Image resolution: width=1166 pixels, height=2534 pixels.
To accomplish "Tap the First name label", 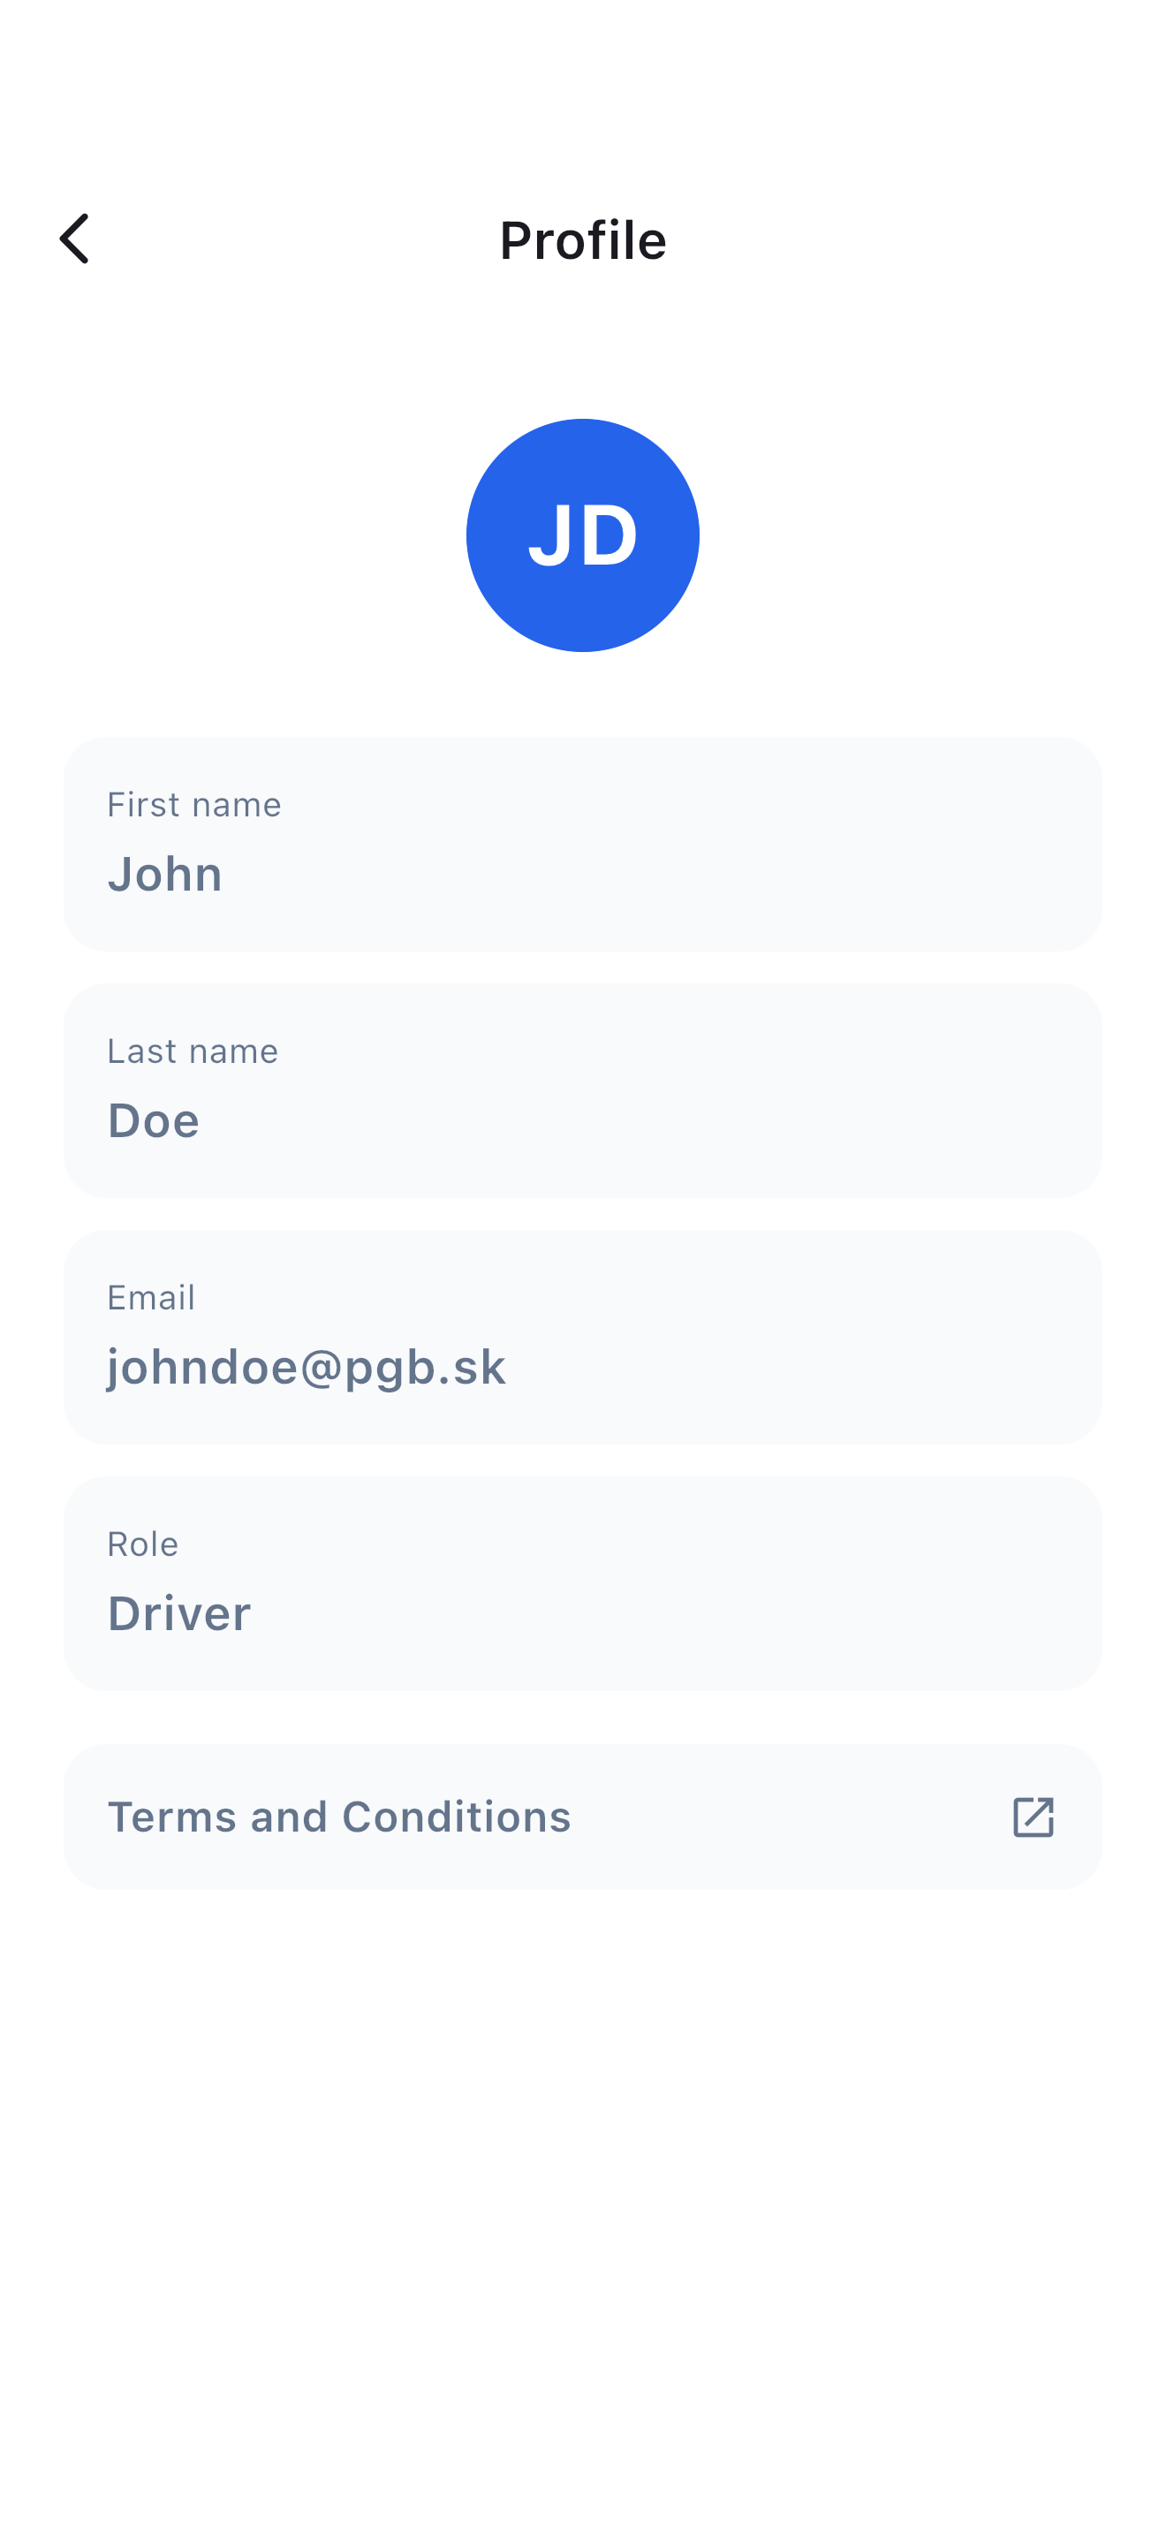I will pyautogui.click(x=194, y=805).
